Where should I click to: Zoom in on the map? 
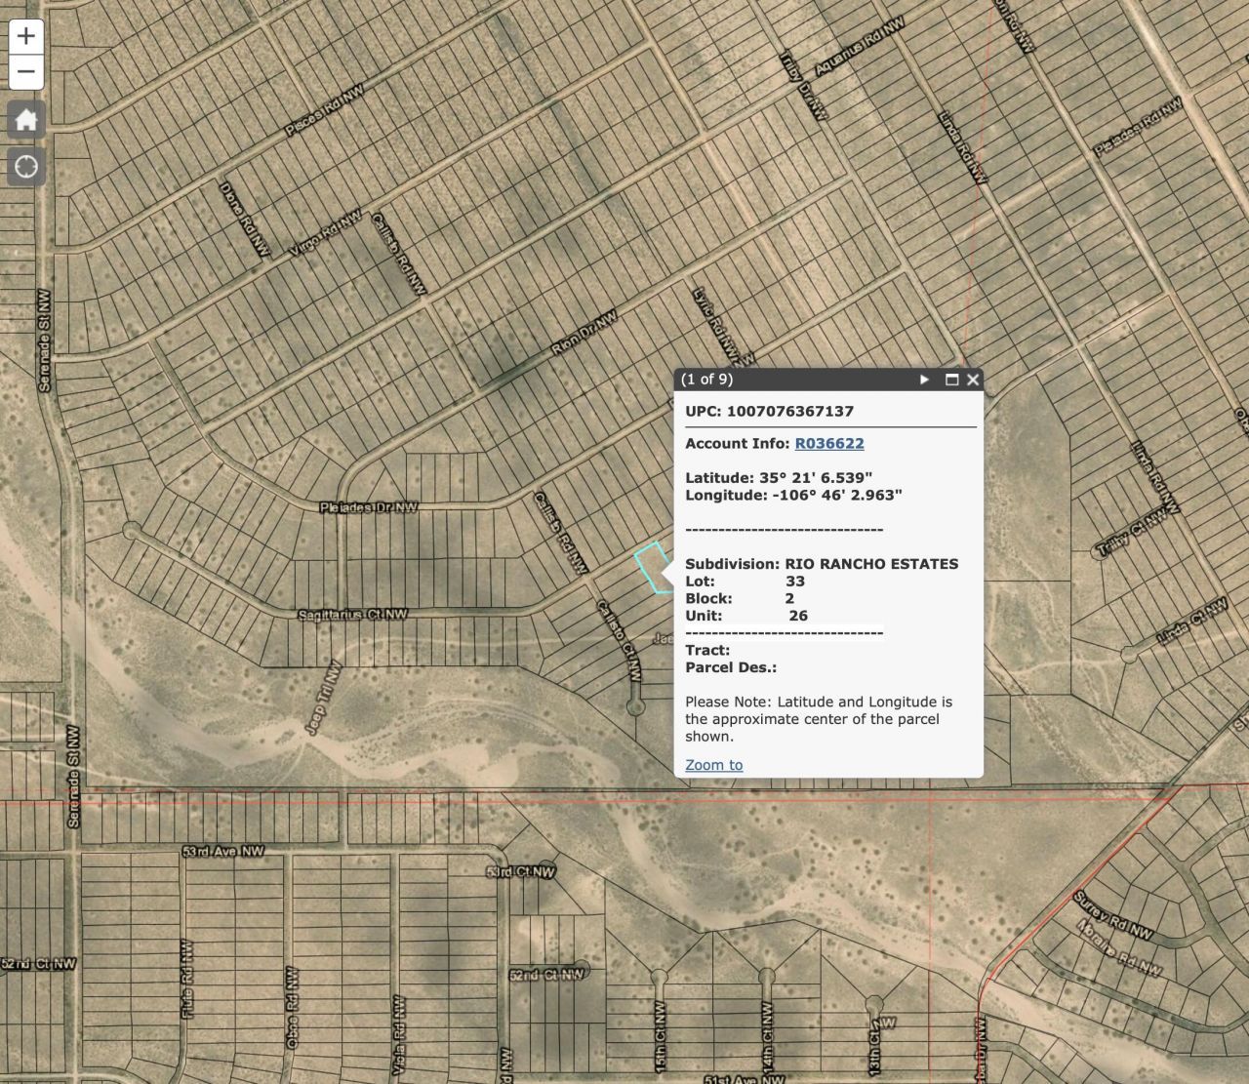click(26, 36)
